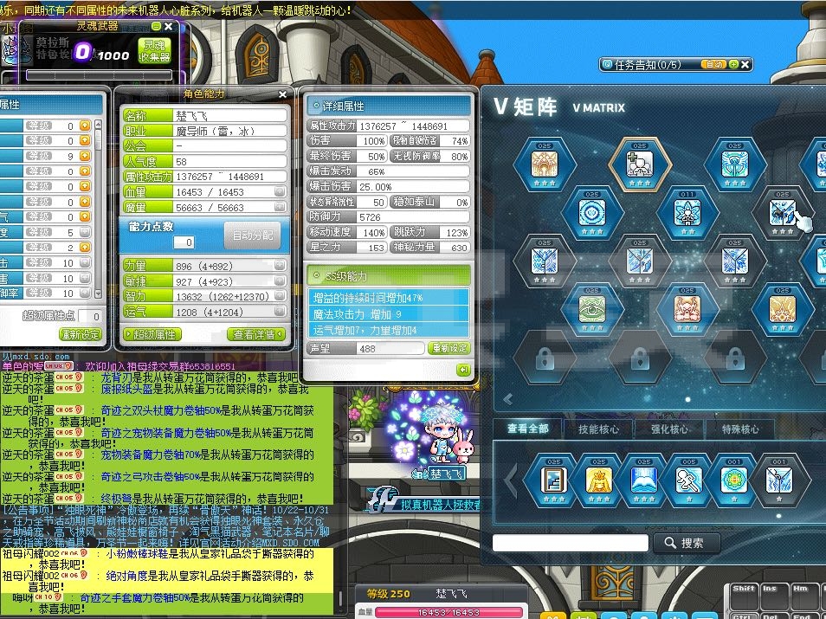Image resolution: width=826 pixels, height=619 pixels.
Task: Click the green plus icon on the quest notifier
Action: pyautogui.click(x=733, y=64)
